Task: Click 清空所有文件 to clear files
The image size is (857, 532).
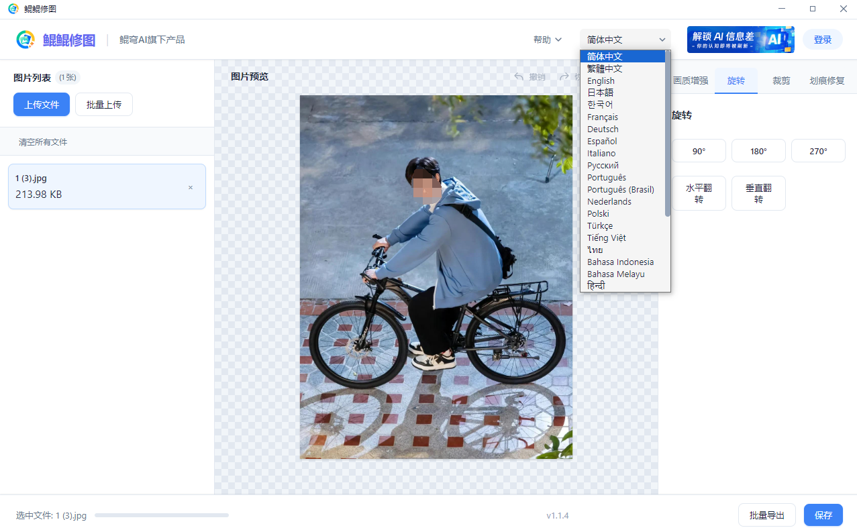Action: coord(43,142)
